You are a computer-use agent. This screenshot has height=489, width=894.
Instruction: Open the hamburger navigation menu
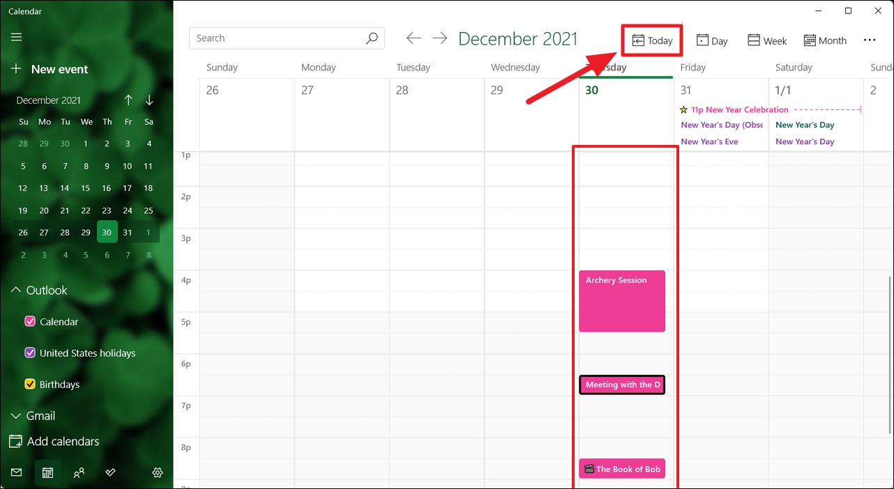(16, 36)
